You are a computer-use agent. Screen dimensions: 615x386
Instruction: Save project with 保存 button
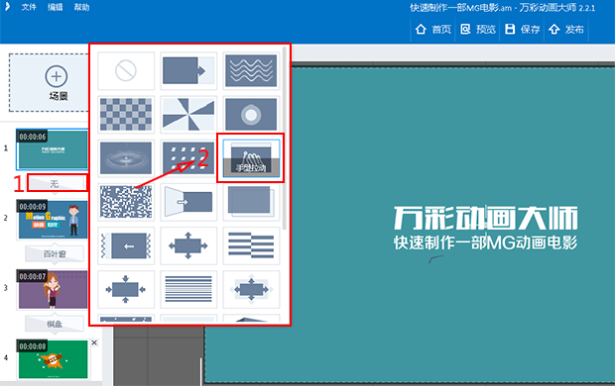tap(522, 30)
